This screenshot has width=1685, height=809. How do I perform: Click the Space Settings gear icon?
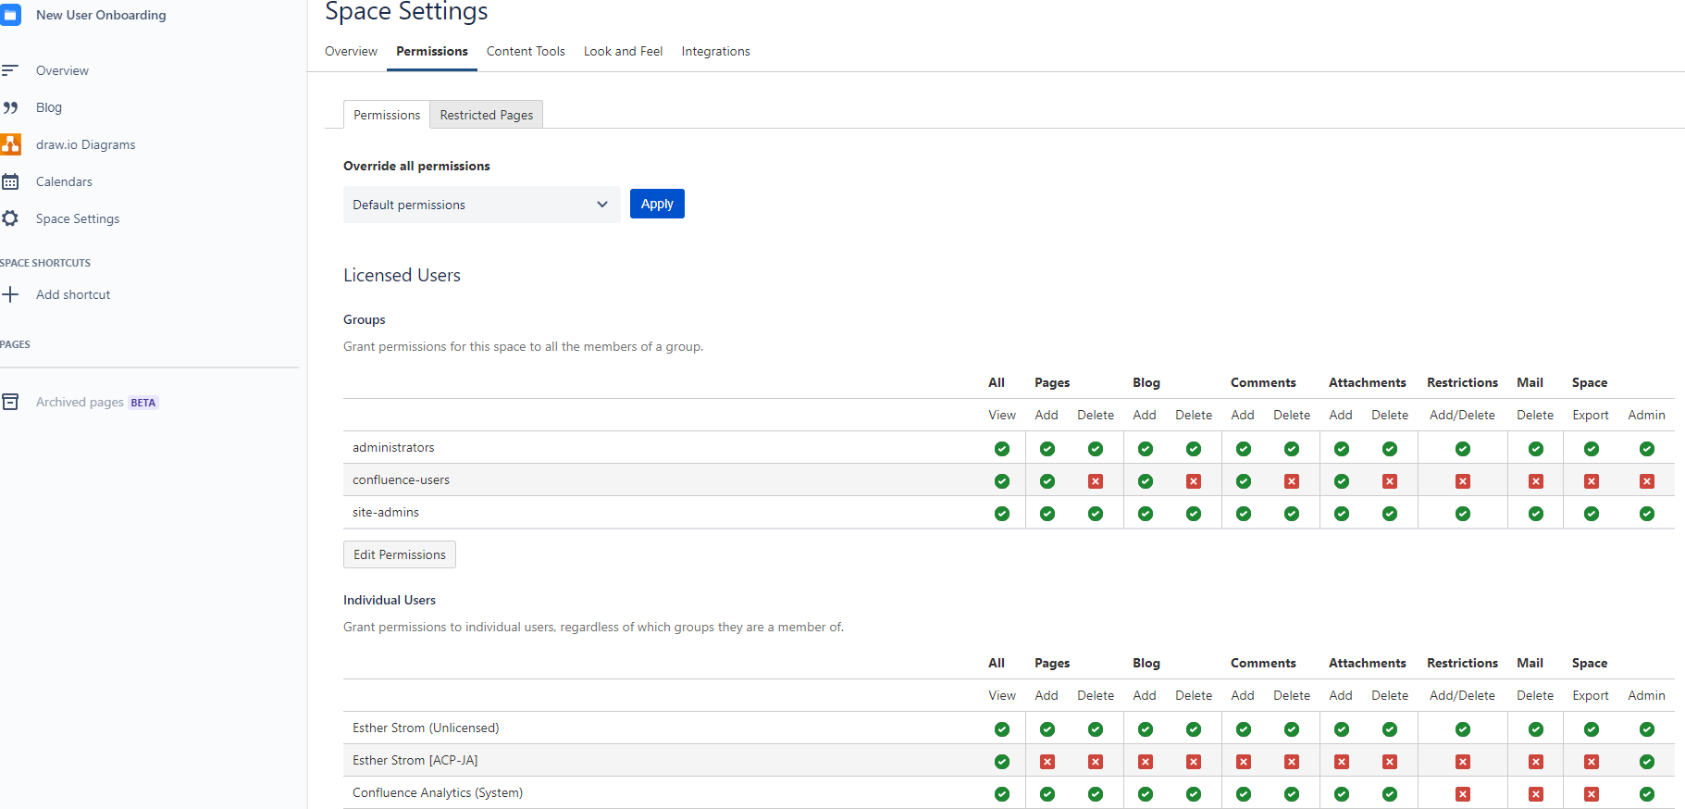tap(10, 218)
